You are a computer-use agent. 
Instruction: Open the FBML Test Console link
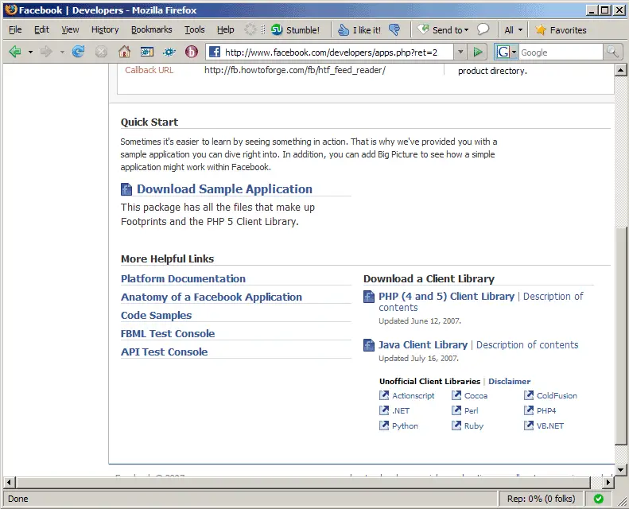[168, 334]
